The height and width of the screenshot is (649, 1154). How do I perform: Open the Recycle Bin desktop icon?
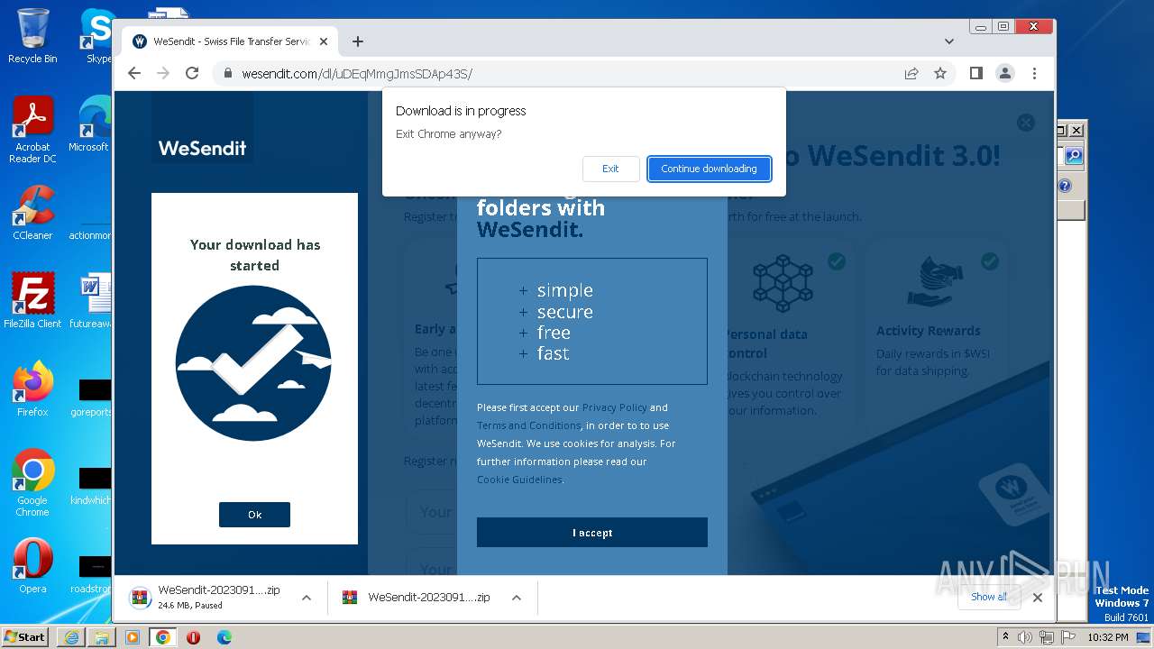pyautogui.click(x=32, y=36)
